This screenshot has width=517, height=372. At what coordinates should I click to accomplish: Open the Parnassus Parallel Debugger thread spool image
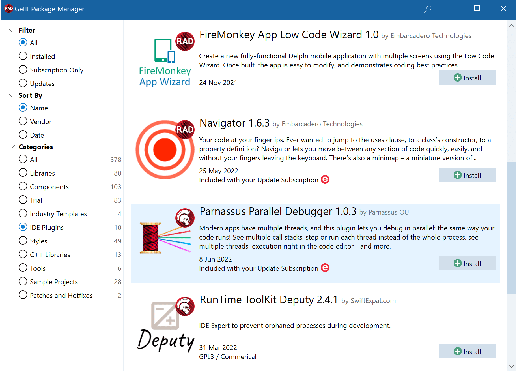[165, 238]
